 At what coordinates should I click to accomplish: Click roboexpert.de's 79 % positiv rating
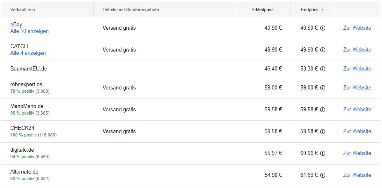(22, 92)
